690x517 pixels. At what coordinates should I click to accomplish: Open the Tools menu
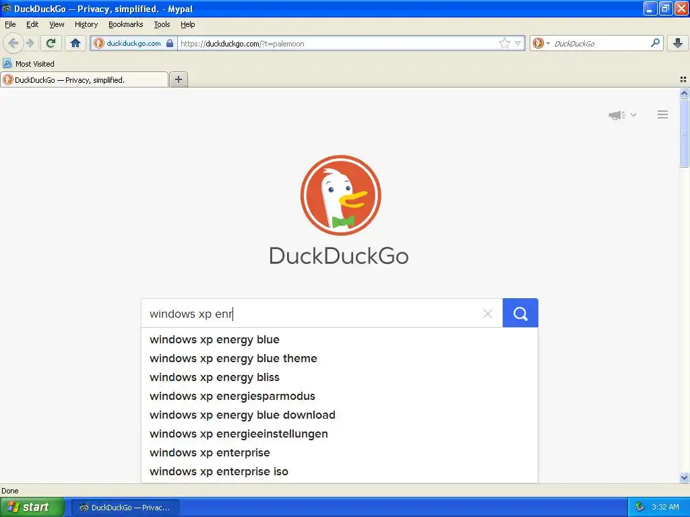point(162,24)
